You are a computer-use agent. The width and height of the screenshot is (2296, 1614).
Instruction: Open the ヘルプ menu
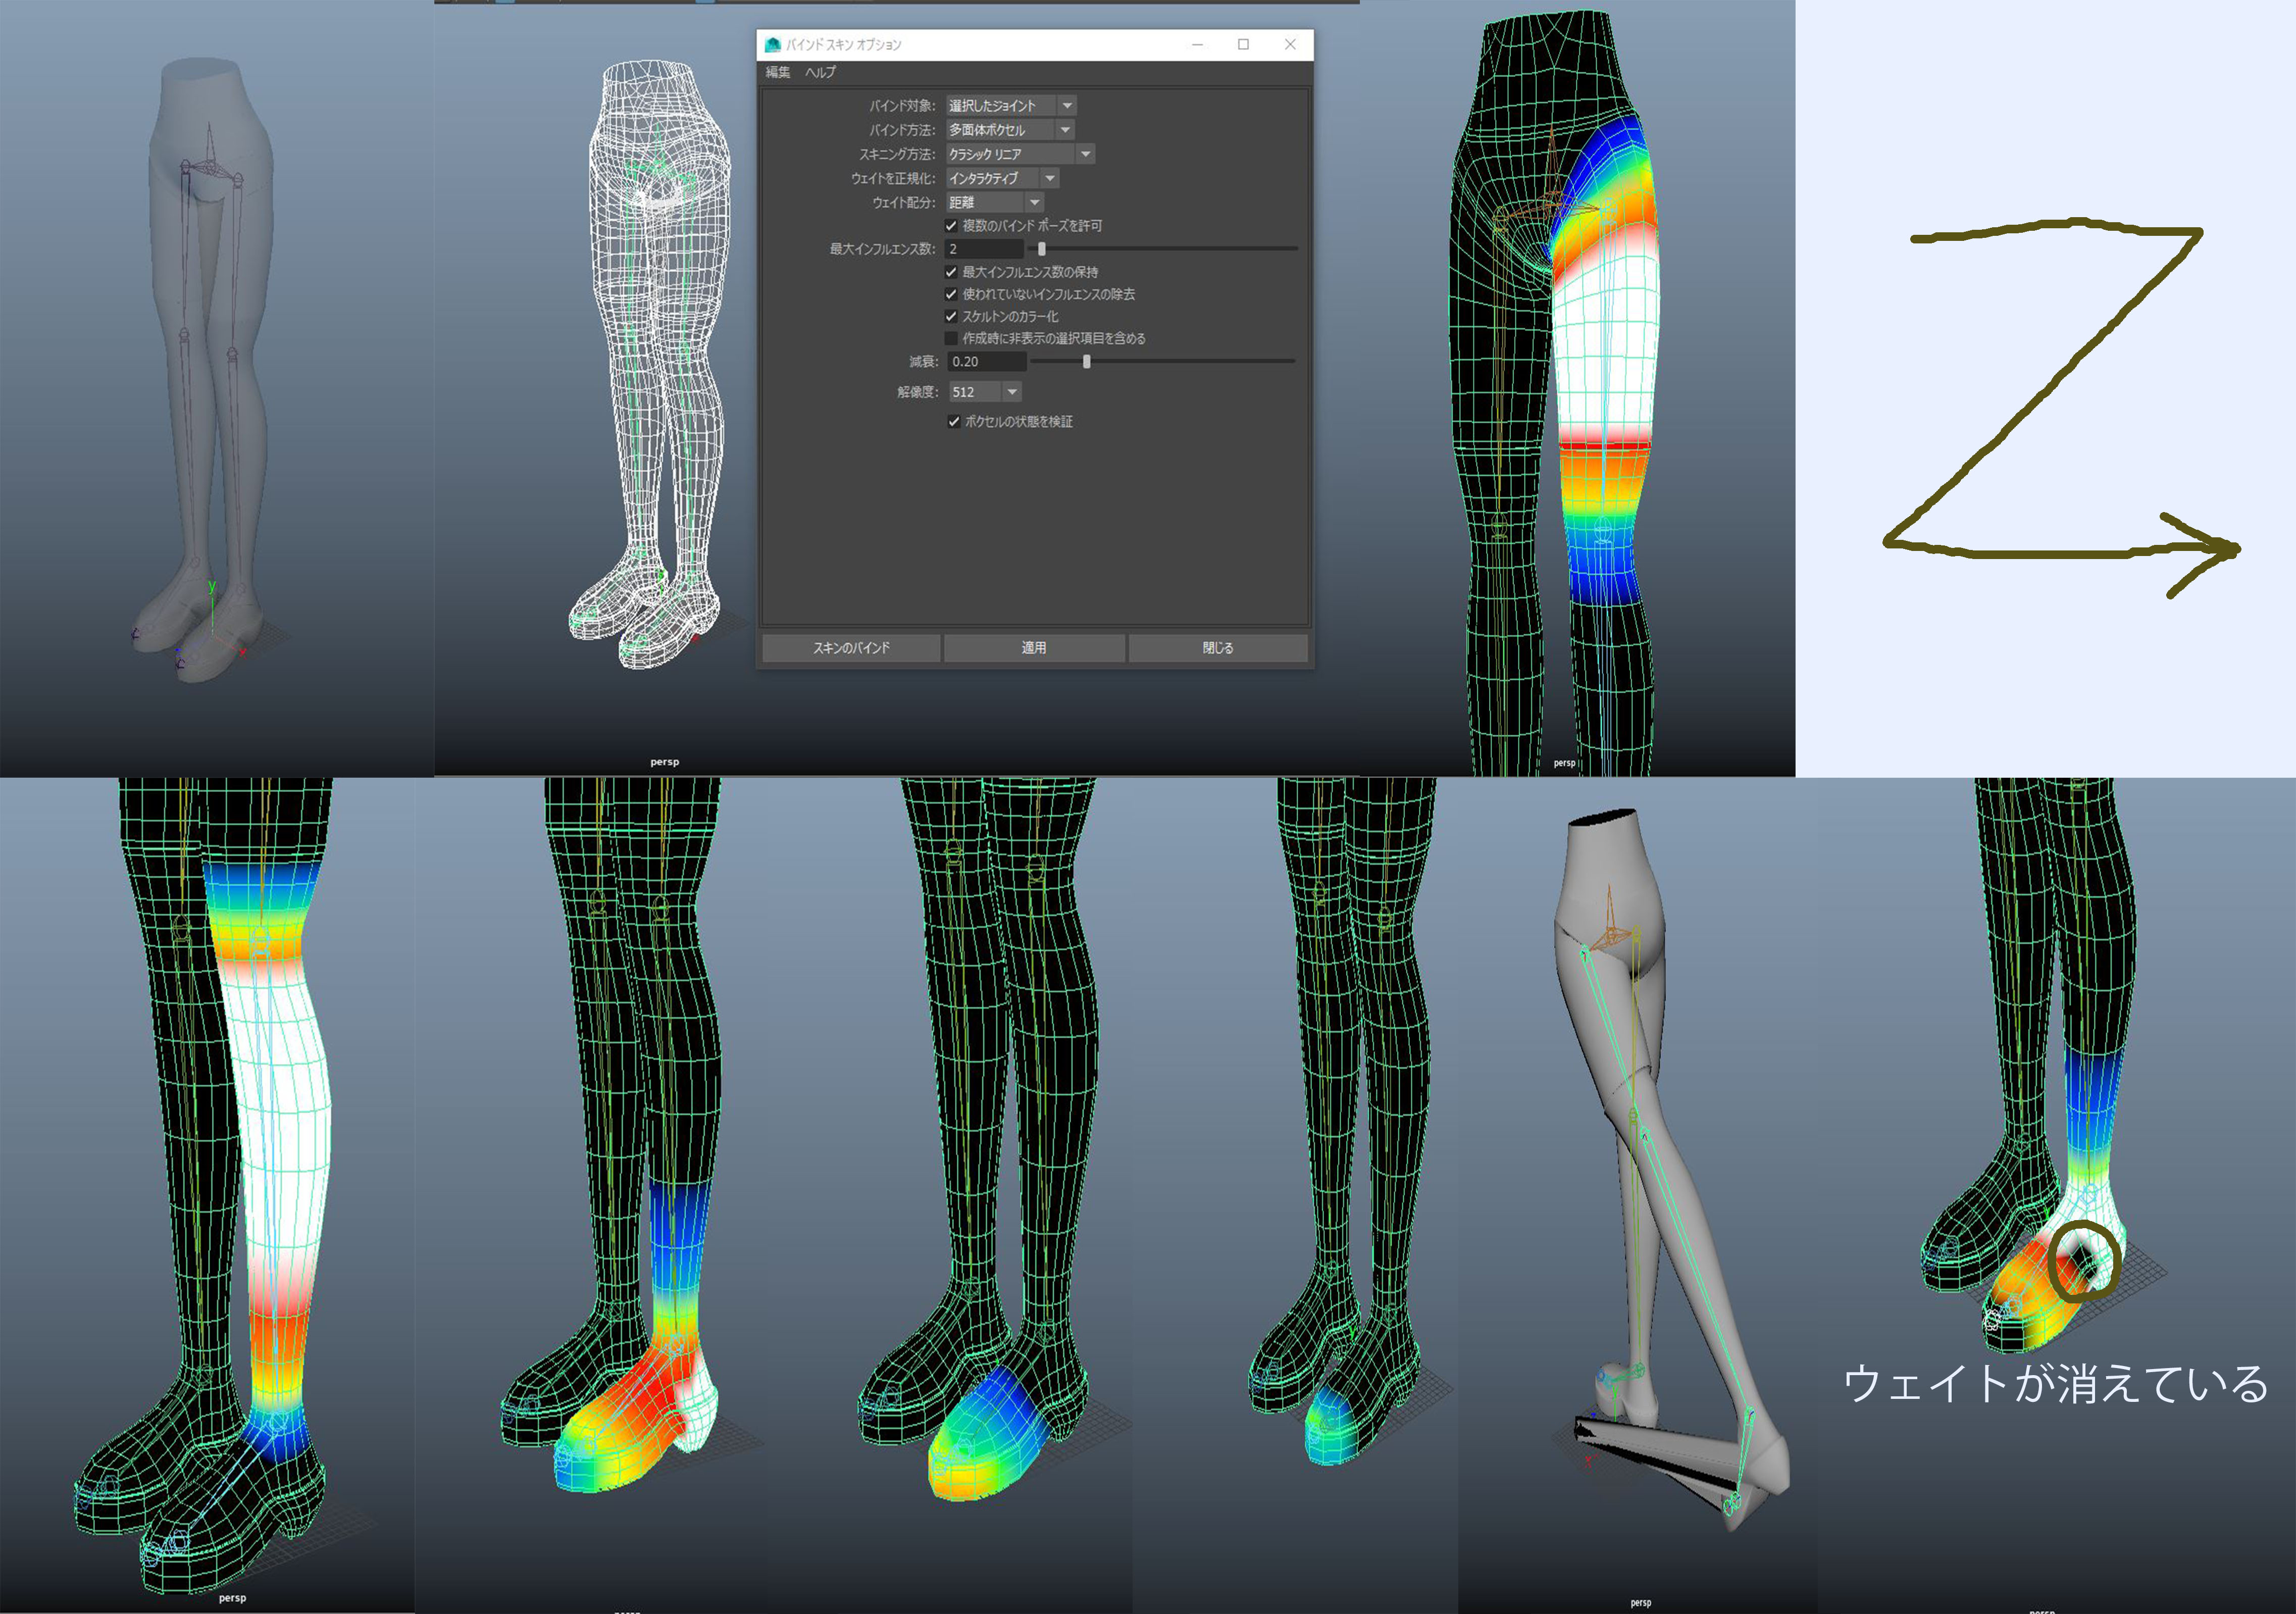(x=820, y=72)
